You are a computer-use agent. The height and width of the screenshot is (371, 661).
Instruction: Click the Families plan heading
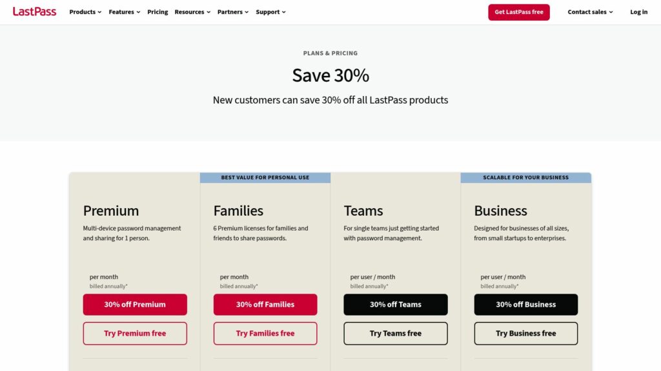tap(238, 211)
